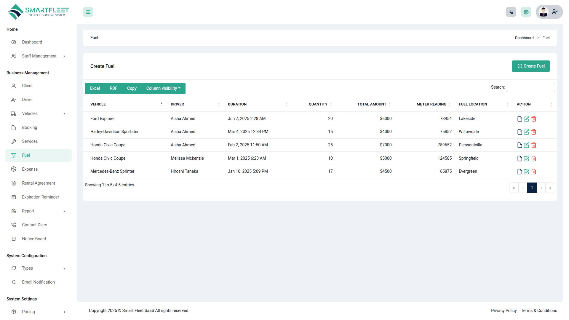Click the hamburger sidebar toggle icon

(88, 12)
